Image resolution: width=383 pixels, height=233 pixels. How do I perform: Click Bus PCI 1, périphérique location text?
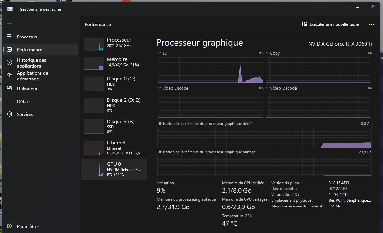tap(350, 200)
